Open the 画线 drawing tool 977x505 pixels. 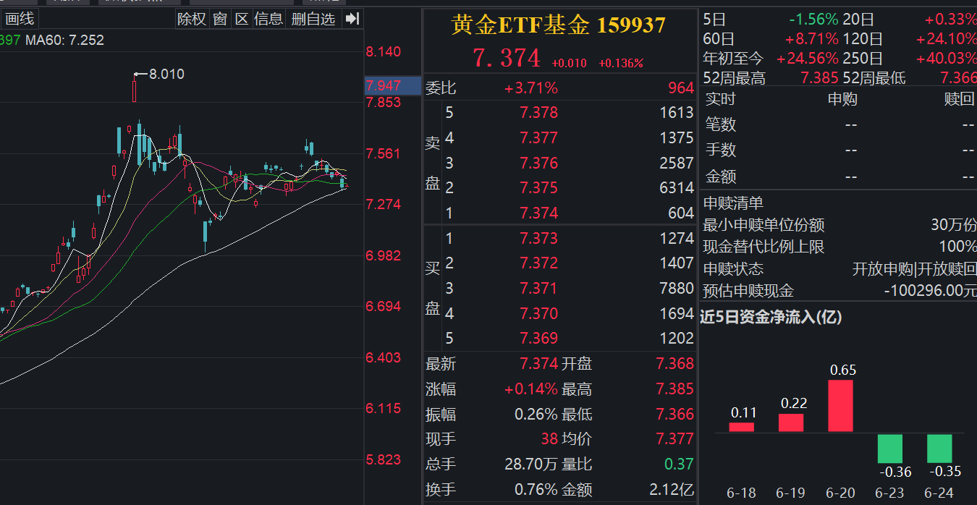[20, 19]
